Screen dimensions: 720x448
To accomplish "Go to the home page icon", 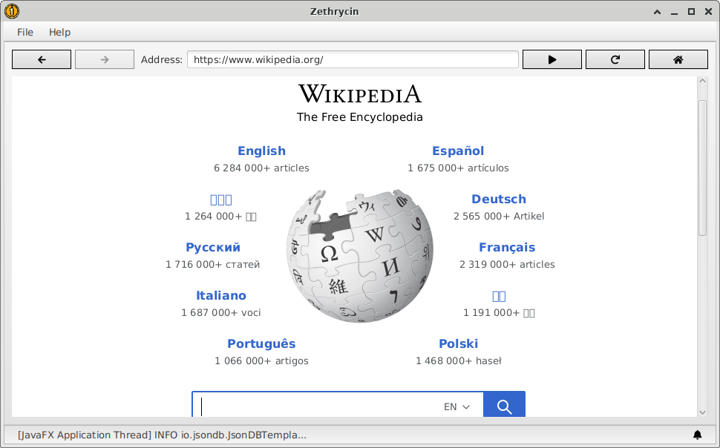I will point(678,60).
